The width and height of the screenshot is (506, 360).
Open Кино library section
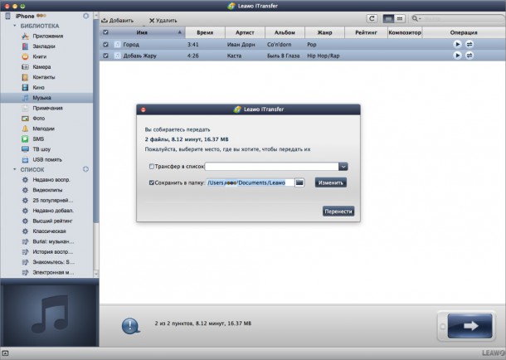point(38,87)
